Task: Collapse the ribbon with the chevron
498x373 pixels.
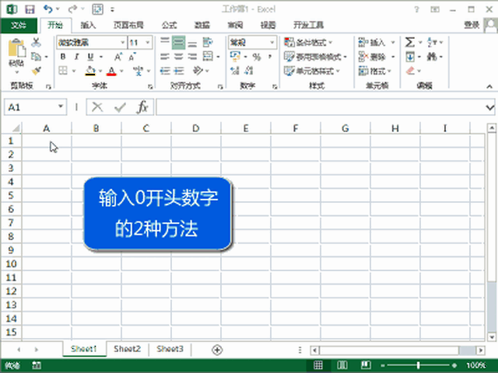Action: 489,86
